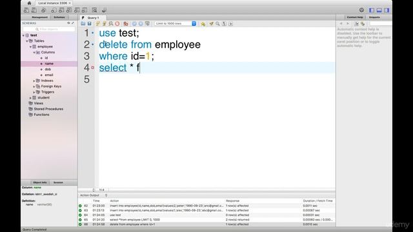Reconnect to DBMS icon in main toolbar

click(x=104, y=10)
